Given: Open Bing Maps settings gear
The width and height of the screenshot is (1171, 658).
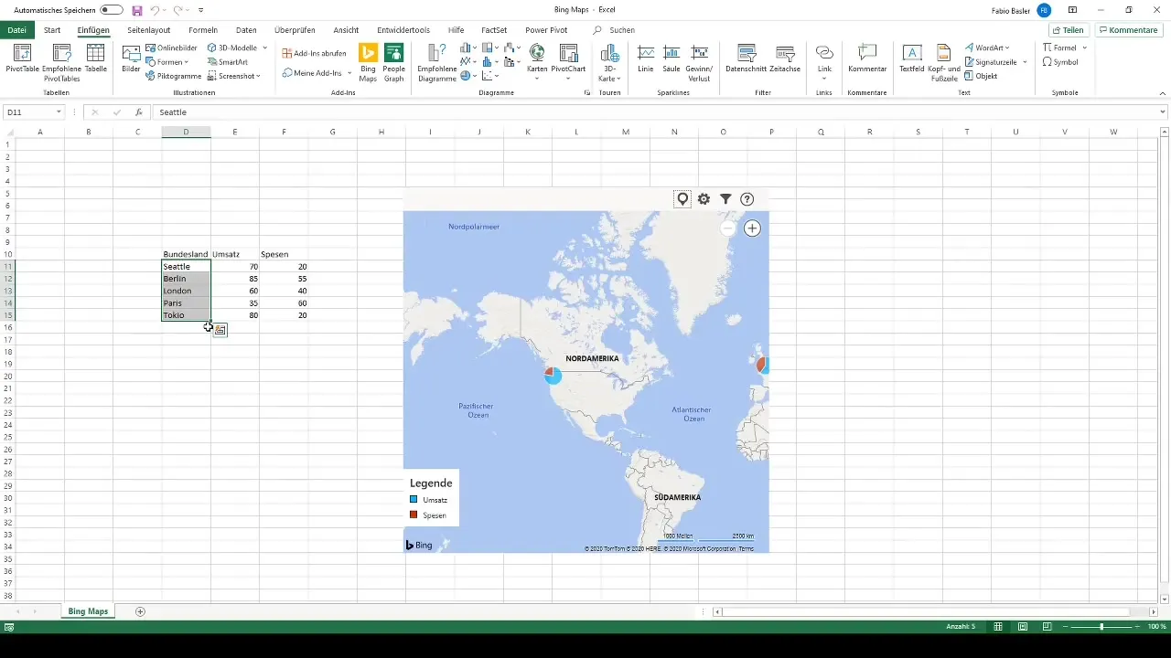Looking at the screenshot, I should [704, 199].
